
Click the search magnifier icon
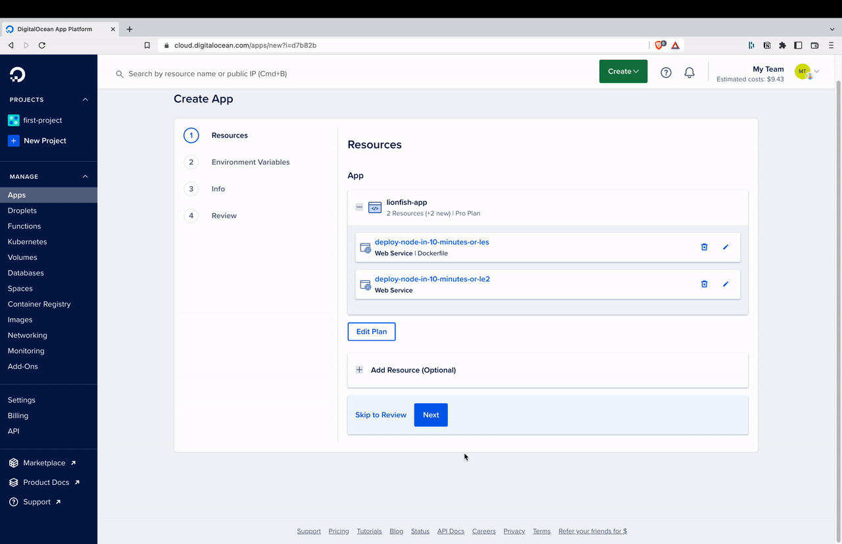(x=119, y=74)
